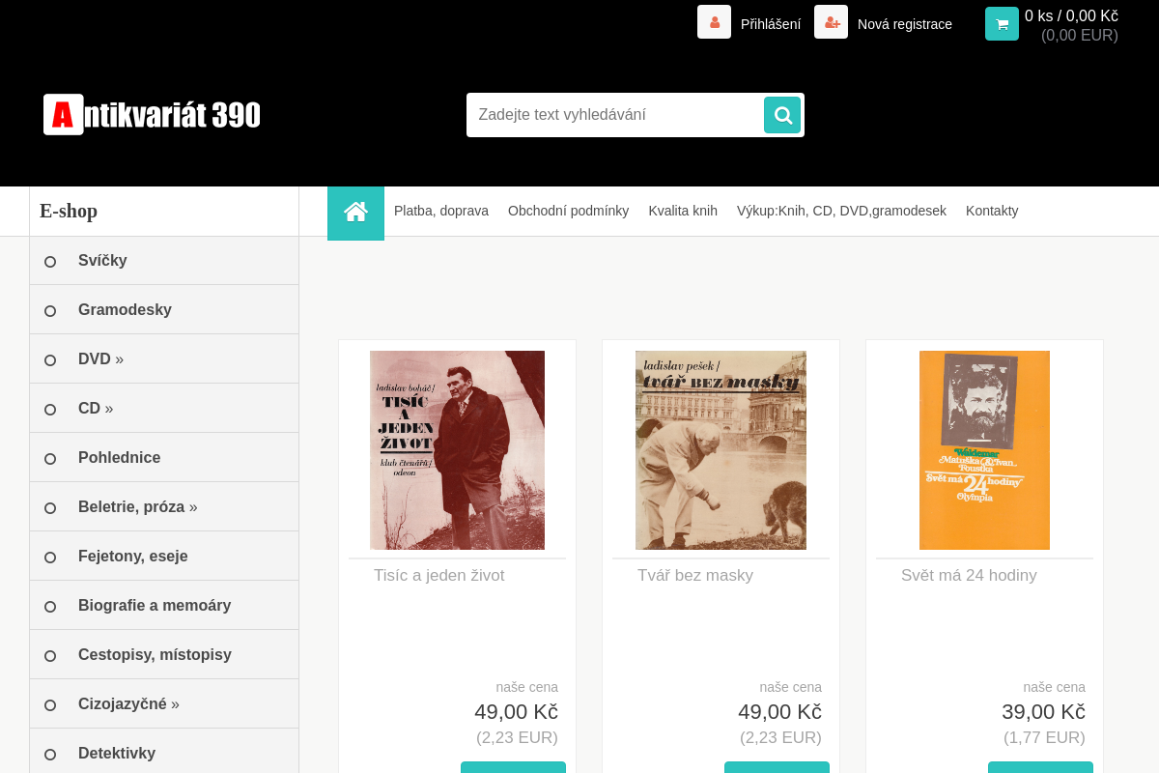The width and height of the screenshot is (1159, 773).
Task: Click the Nová registrace link
Action: click(905, 24)
